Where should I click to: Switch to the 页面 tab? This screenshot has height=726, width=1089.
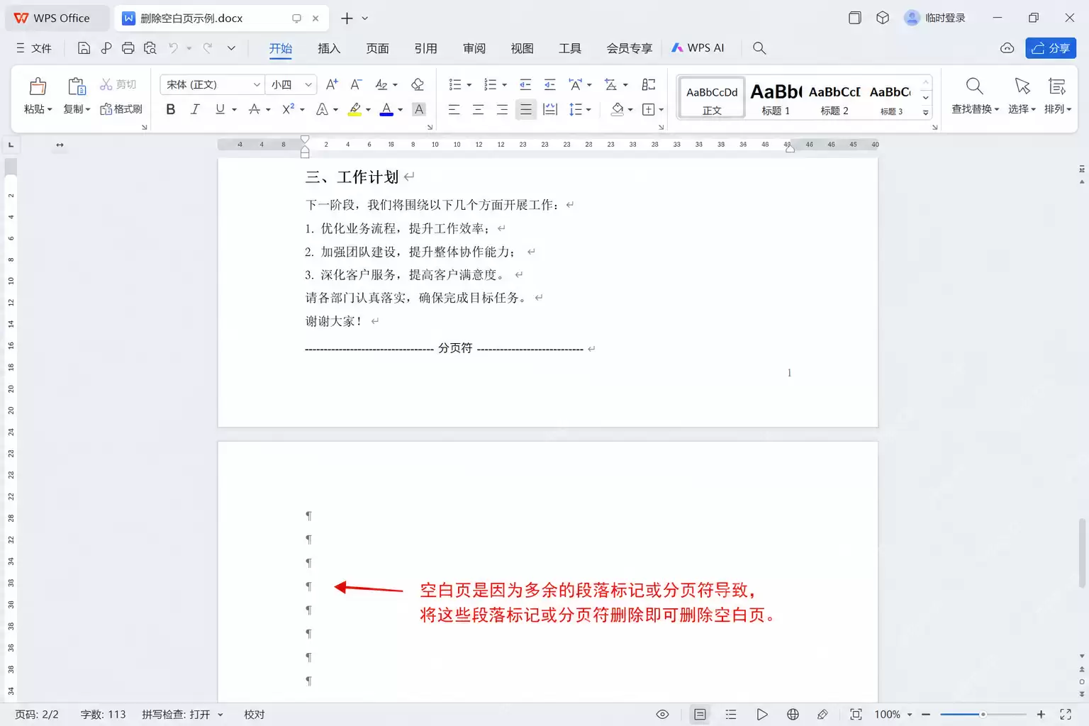click(x=377, y=48)
